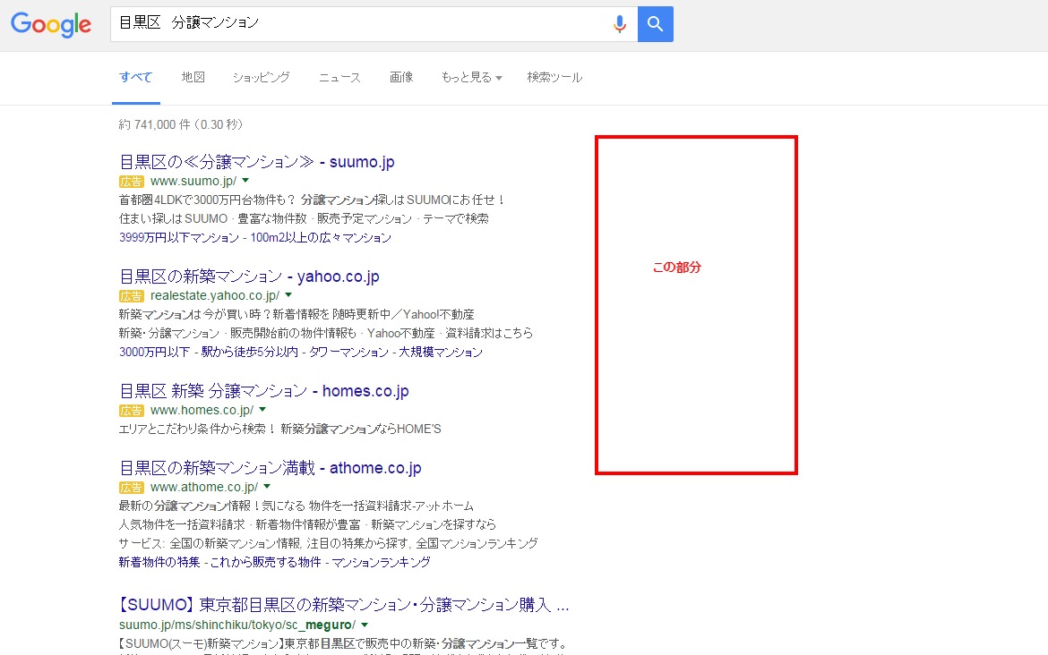
Task: Click the green URL suumo.jp/ms/shinchiku/tokyo/sc_meguro/
Action: click(237, 625)
